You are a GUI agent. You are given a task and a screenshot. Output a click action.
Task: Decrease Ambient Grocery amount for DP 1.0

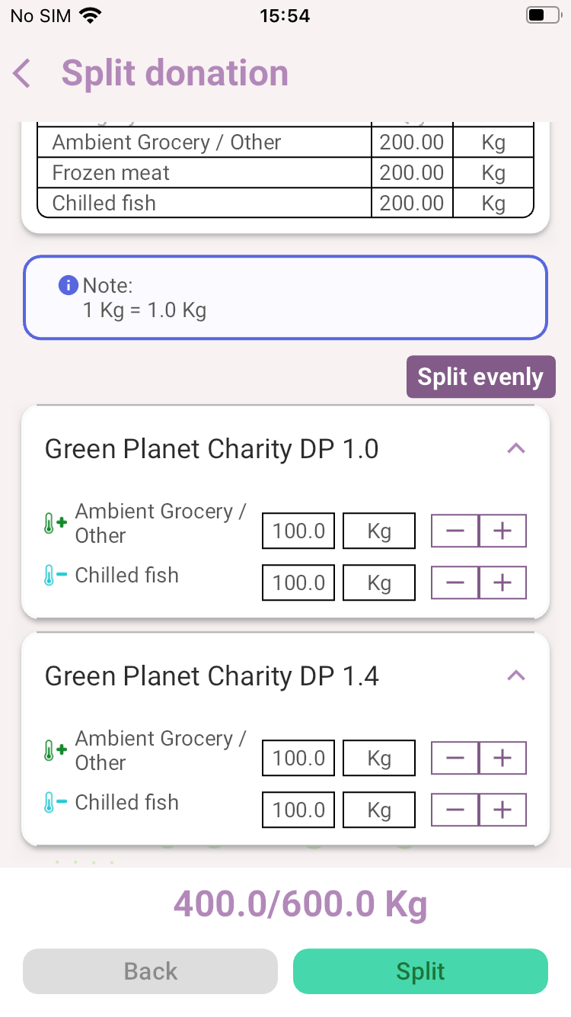455,531
